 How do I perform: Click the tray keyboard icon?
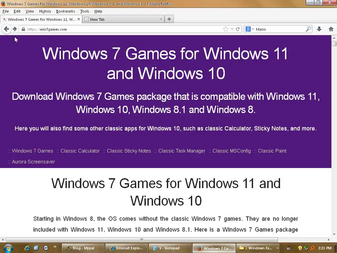pyautogui.click(x=289, y=248)
